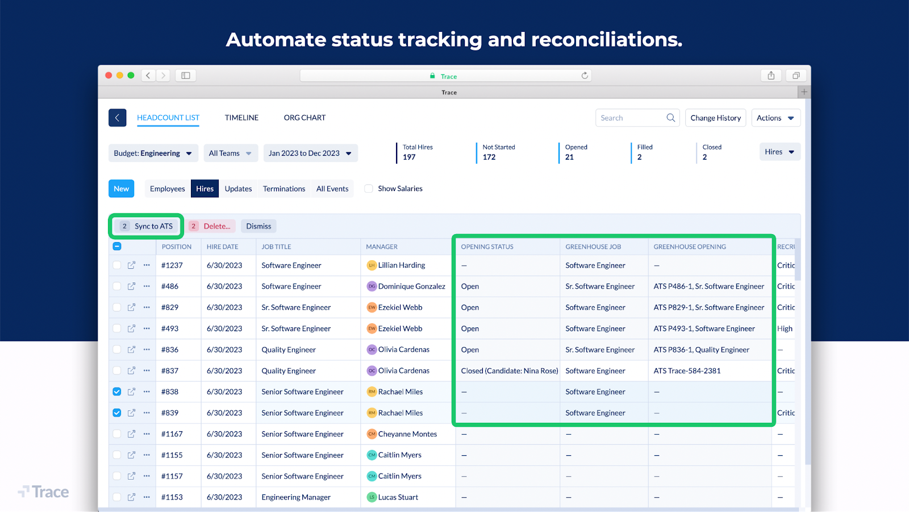Select the Updates filter tab
The height and width of the screenshot is (512, 909).
(x=238, y=189)
